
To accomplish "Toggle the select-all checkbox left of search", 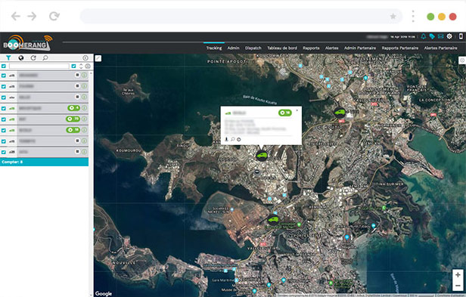I will pyautogui.click(x=4, y=66).
